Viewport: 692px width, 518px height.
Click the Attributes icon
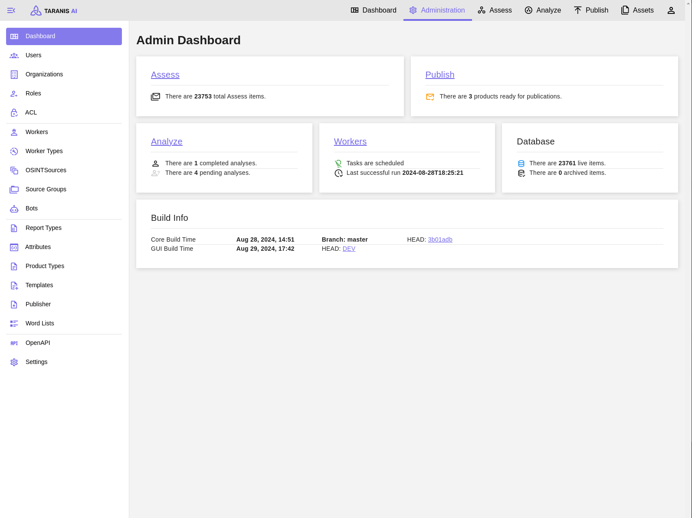[14, 247]
